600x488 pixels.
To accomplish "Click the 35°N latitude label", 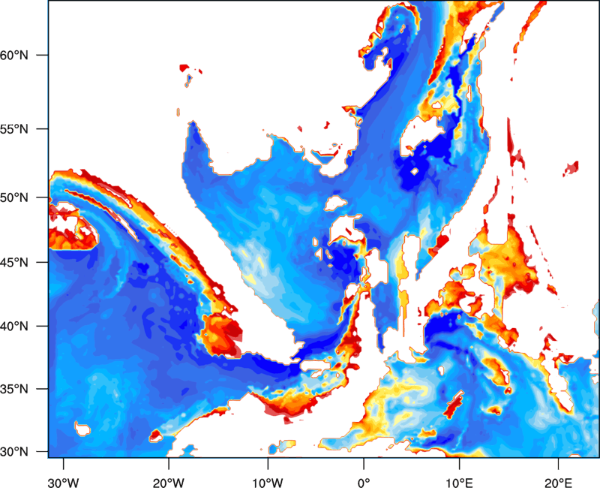I will coord(14,389).
